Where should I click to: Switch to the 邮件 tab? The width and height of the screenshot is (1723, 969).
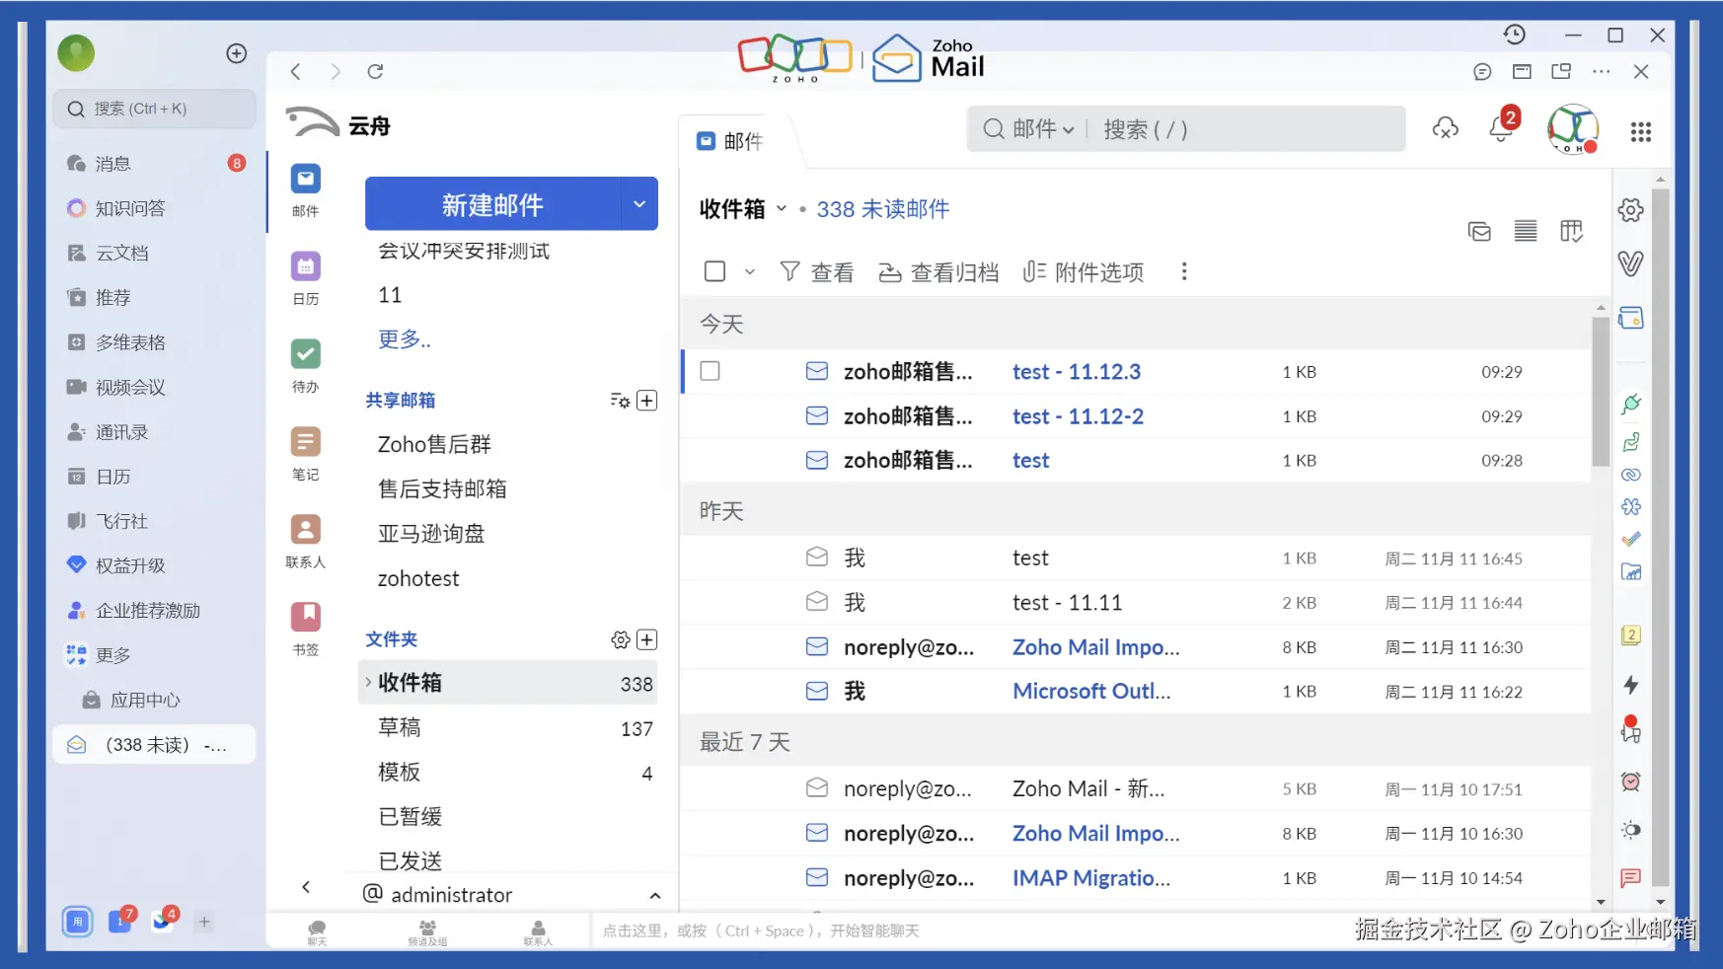730,141
